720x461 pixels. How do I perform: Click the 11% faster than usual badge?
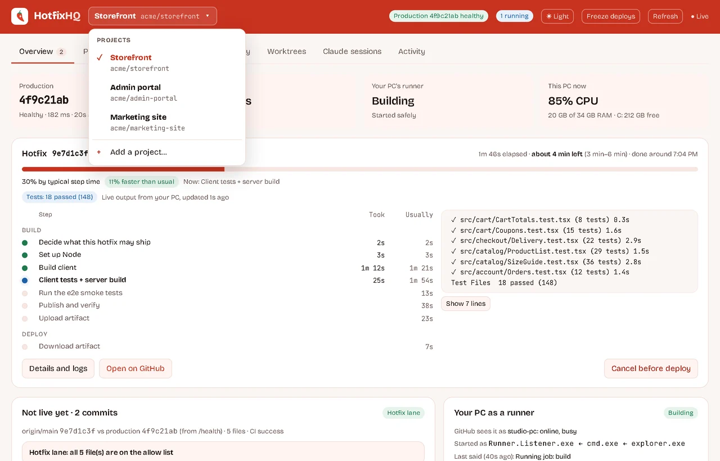click(x=142, y=182)
